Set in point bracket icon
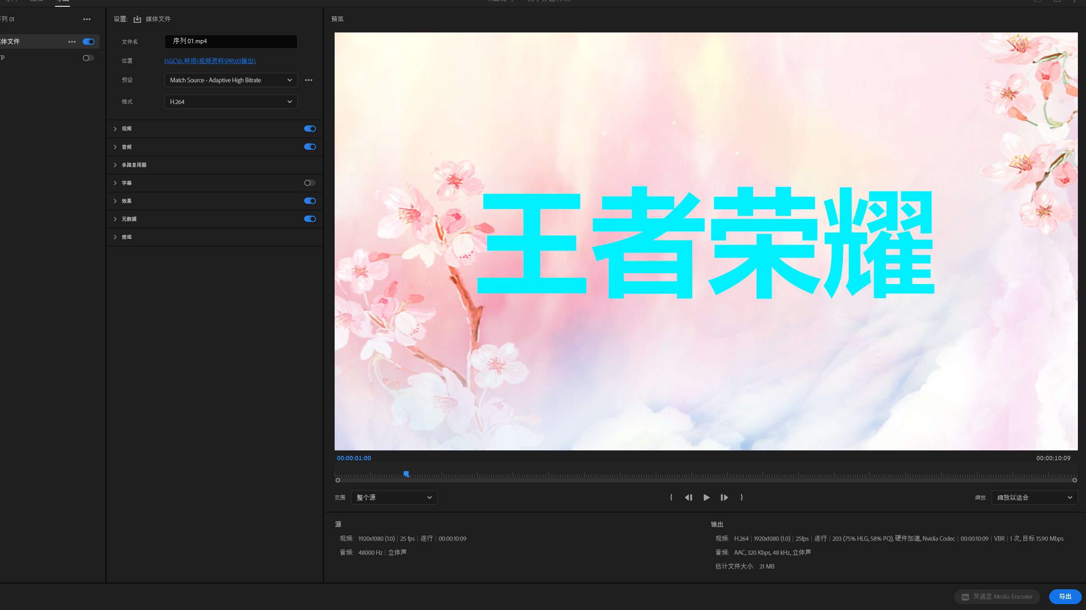Image resolution: width=1086 pixels, height=610 pixels. [671, 497]
